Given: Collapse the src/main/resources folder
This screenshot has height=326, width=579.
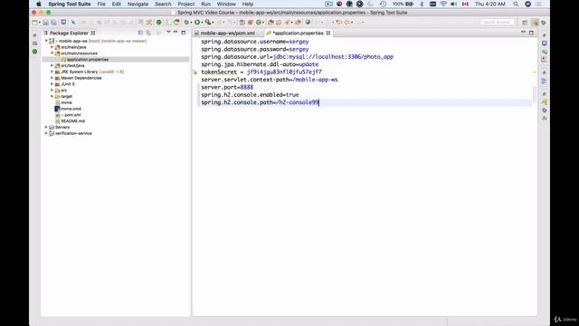Looking at the screenshot, I should click(x=52, y=53).
